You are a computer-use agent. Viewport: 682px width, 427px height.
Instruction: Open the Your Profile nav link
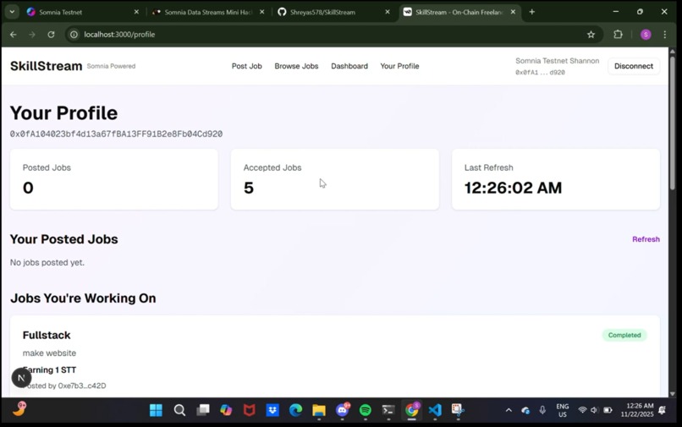(399, 66)
